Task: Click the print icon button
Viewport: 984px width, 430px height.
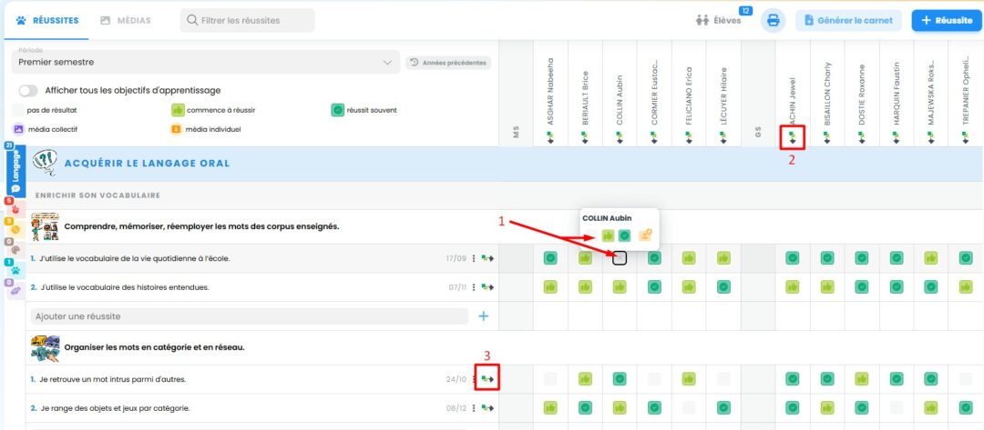Action: pos(773,20)
